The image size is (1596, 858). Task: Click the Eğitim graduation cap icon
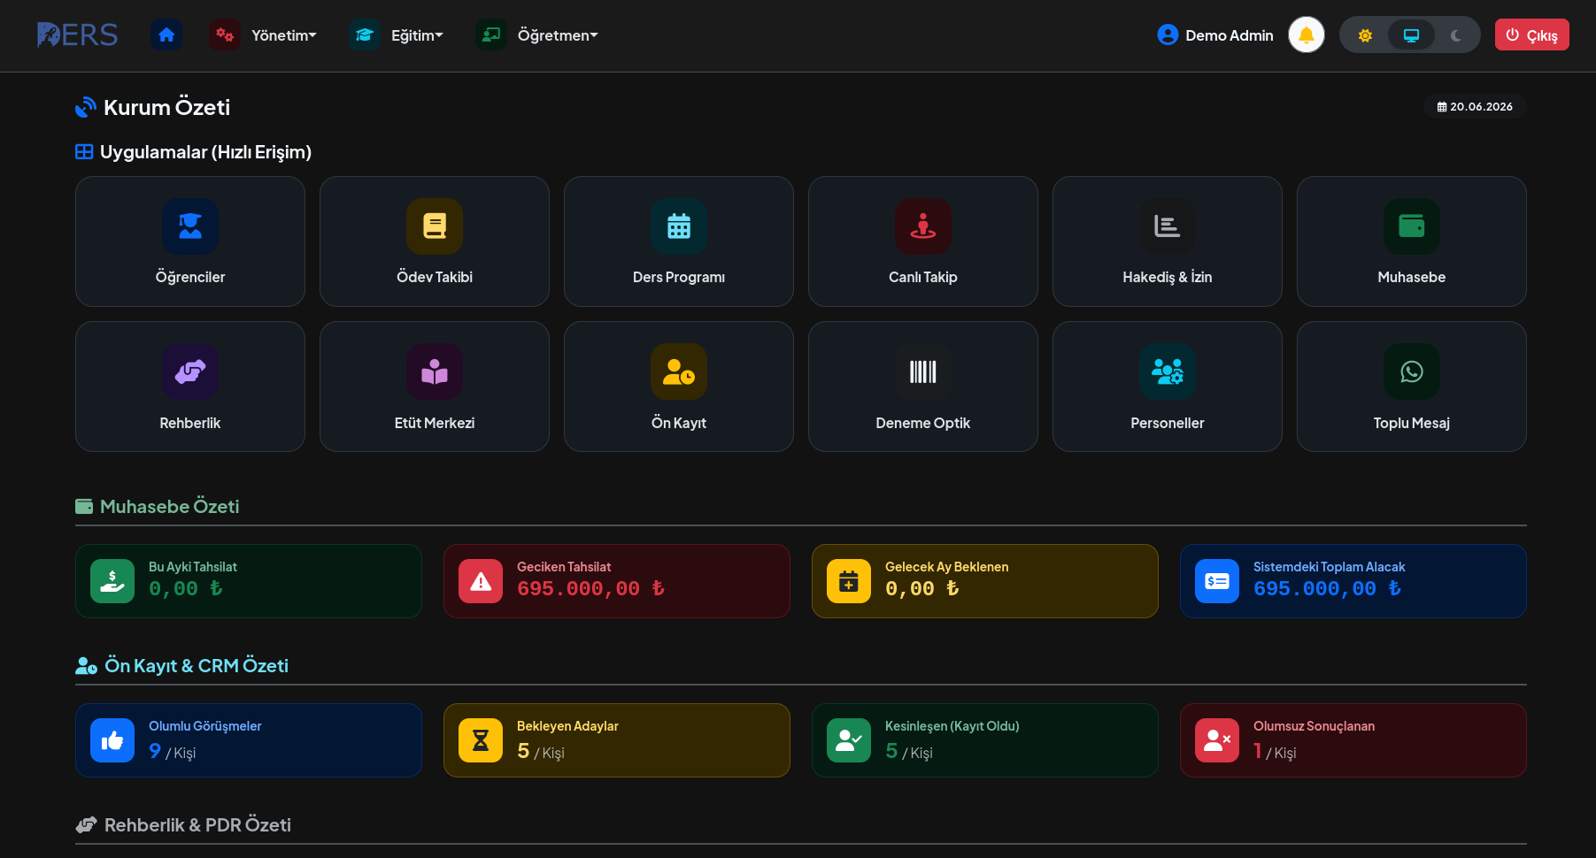pos(364,35)
